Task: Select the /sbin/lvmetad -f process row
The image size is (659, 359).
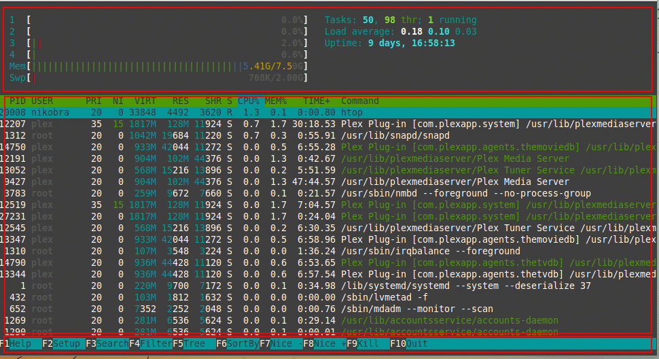Action: coord(328,297)
